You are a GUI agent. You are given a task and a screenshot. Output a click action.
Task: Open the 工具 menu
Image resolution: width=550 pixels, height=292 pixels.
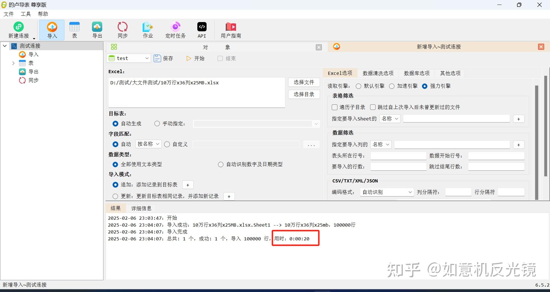(x=25, y=13)
